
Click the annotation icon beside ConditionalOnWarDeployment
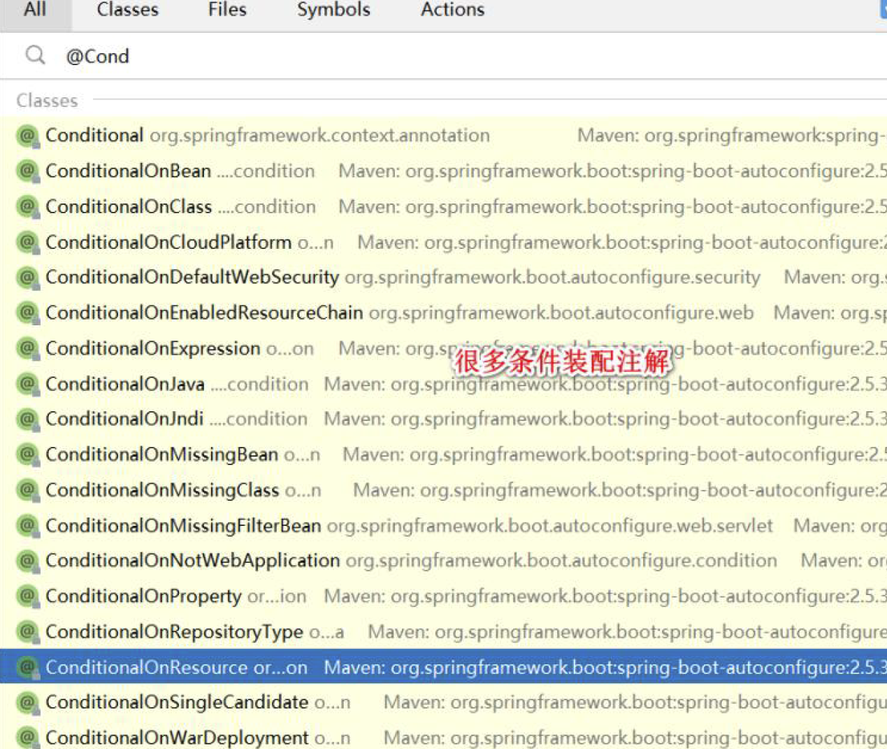[26, 737]
